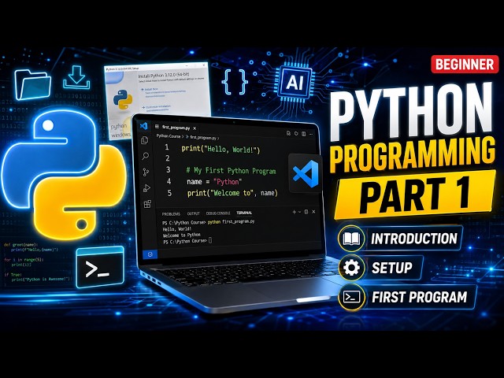Click the PYTHON headline text

[x=411, y=111]
